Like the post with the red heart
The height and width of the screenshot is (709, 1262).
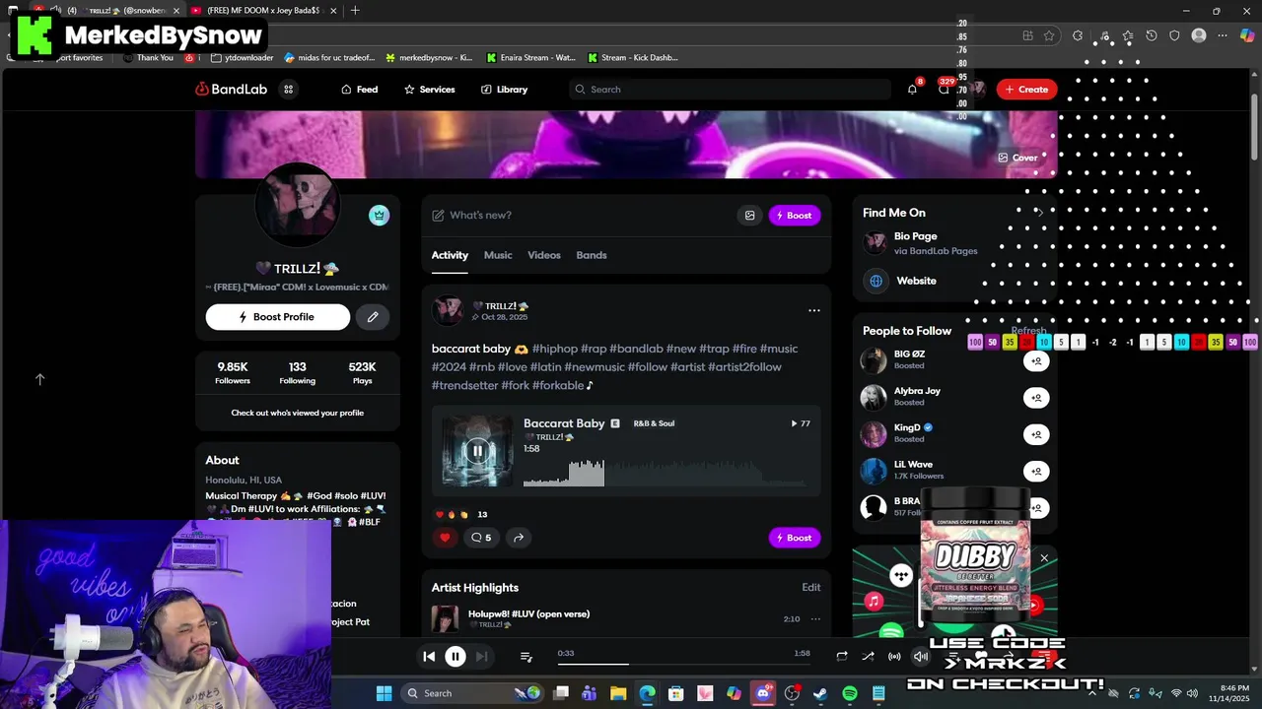click(445, 538)
